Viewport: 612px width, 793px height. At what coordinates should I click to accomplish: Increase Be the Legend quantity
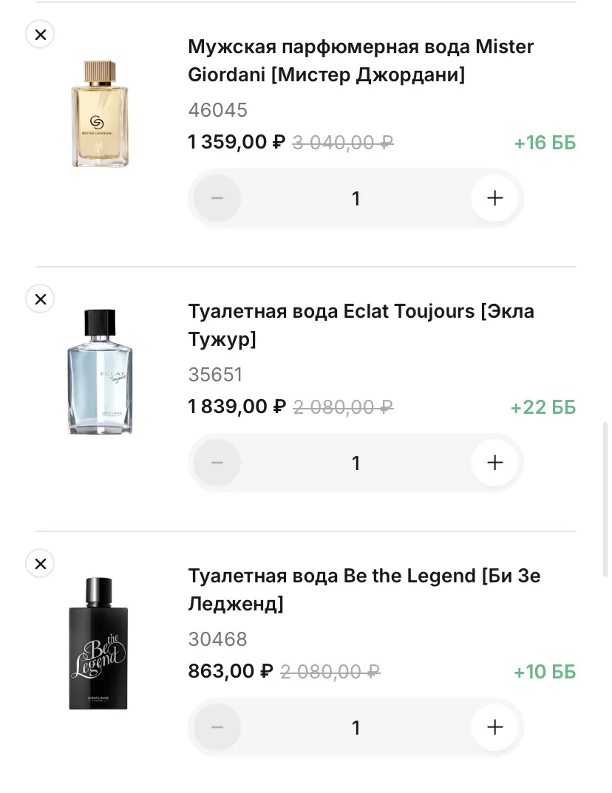[494, 727]
